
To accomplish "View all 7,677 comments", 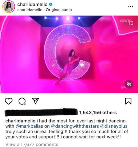I will [x=32, y=145].
